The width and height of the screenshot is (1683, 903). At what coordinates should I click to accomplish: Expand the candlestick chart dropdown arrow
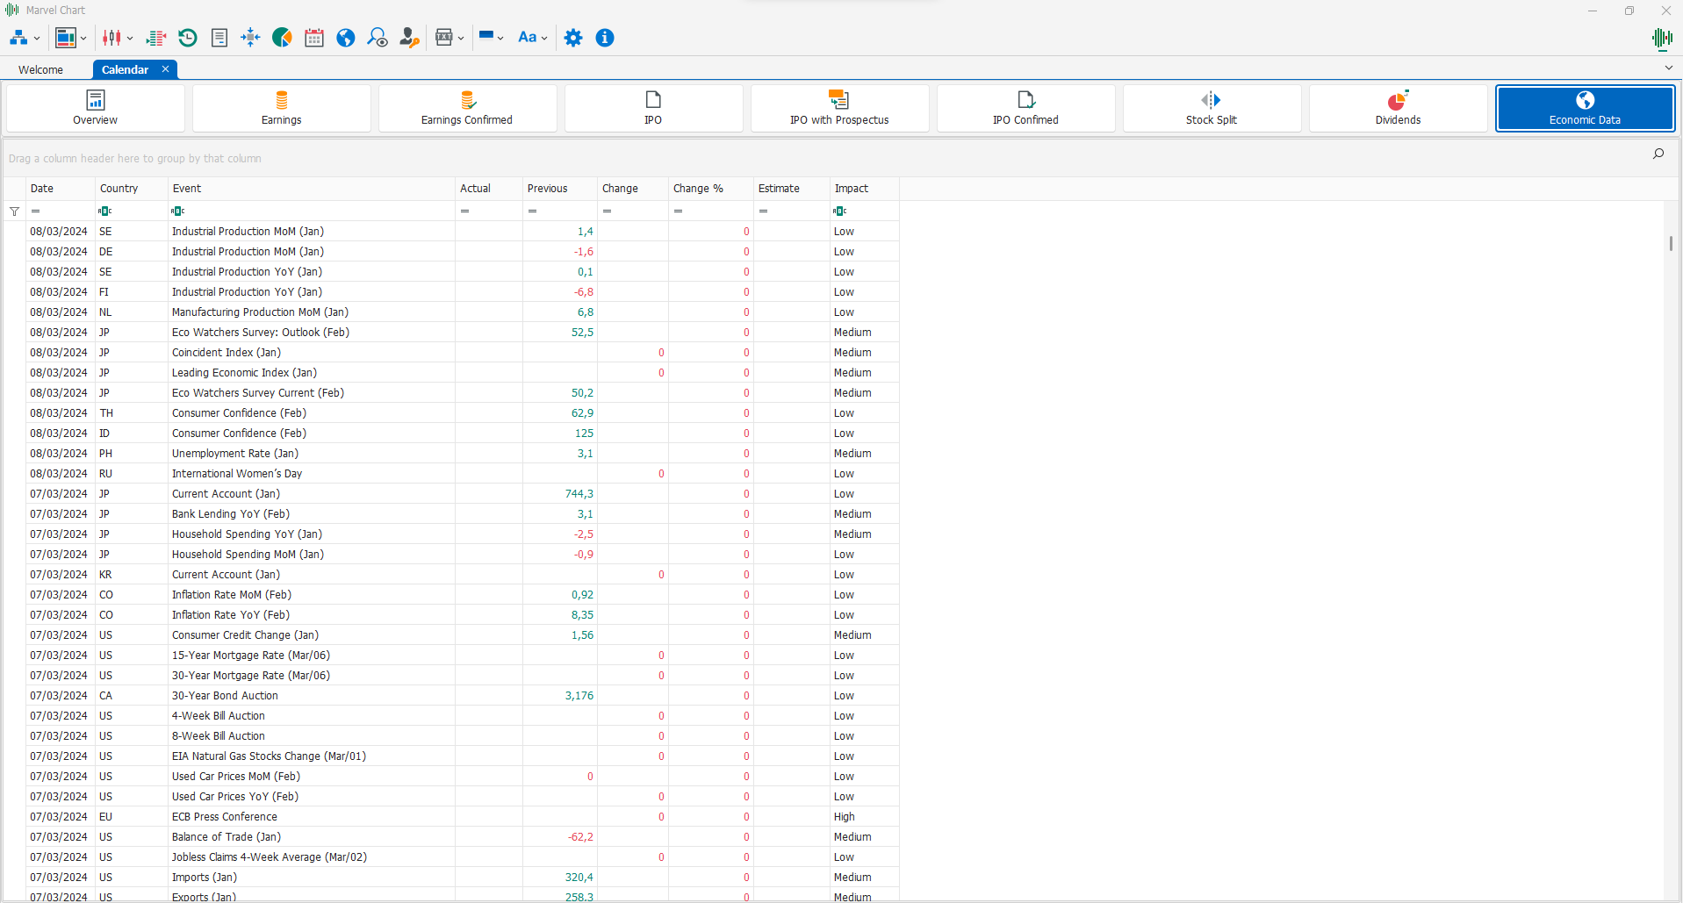(x=130, y=39)
